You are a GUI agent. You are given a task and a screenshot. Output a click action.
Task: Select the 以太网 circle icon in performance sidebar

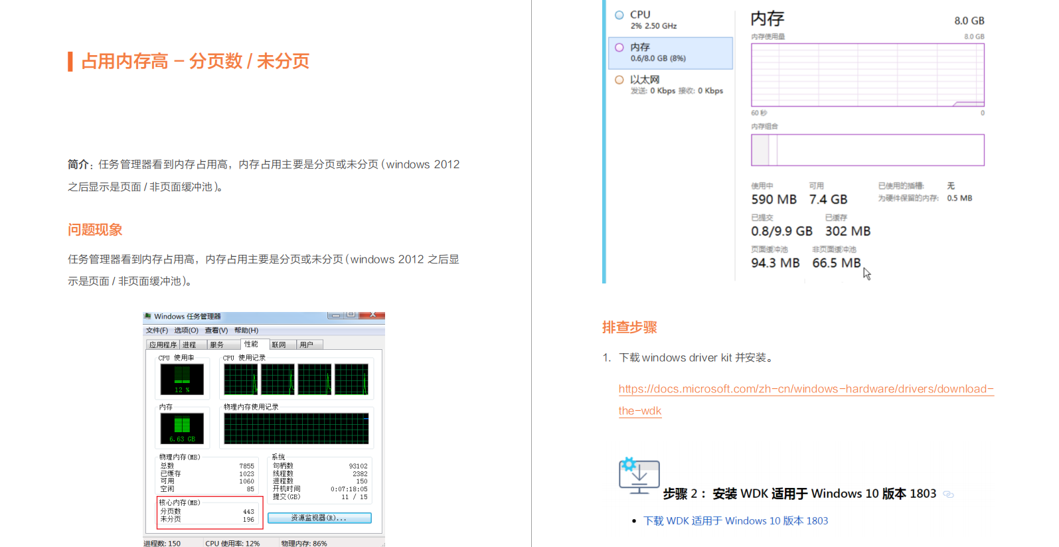click(x=619, y=80)
